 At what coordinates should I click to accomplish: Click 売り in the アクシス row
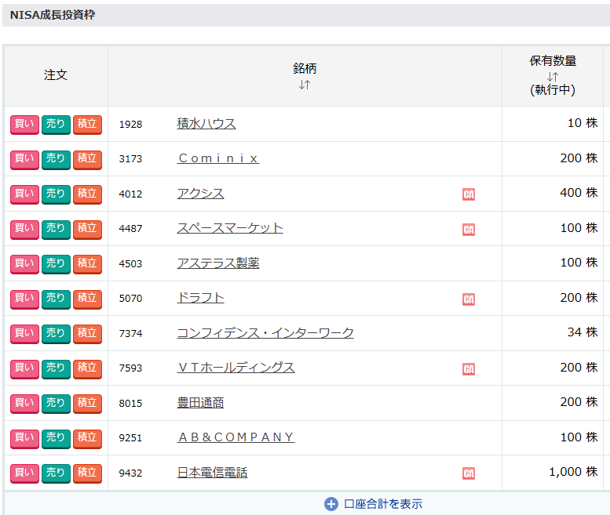click(56, 194)
